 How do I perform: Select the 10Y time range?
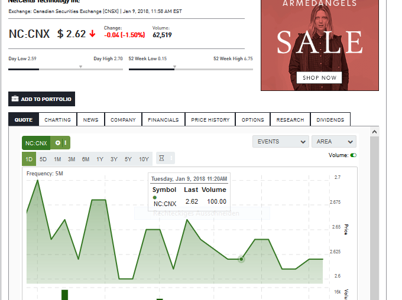coord(144,159)
